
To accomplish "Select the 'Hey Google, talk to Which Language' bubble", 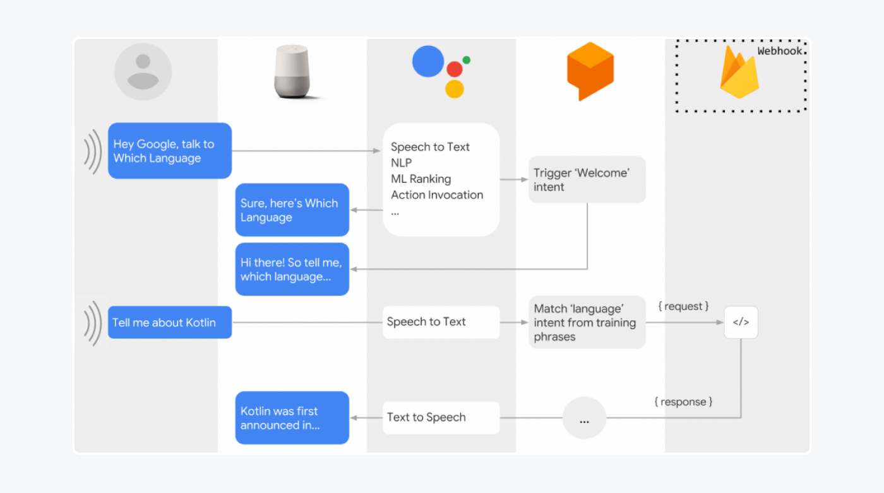I will pos(169,151).
